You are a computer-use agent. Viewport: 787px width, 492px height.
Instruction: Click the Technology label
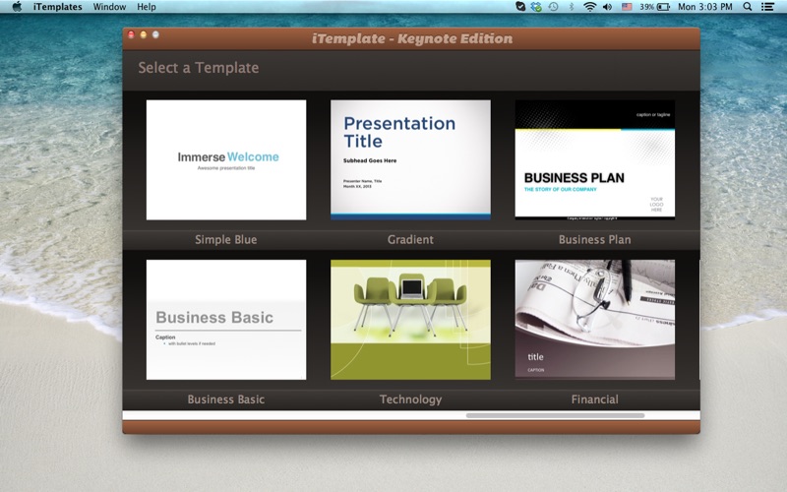click(x=410, y=400)
